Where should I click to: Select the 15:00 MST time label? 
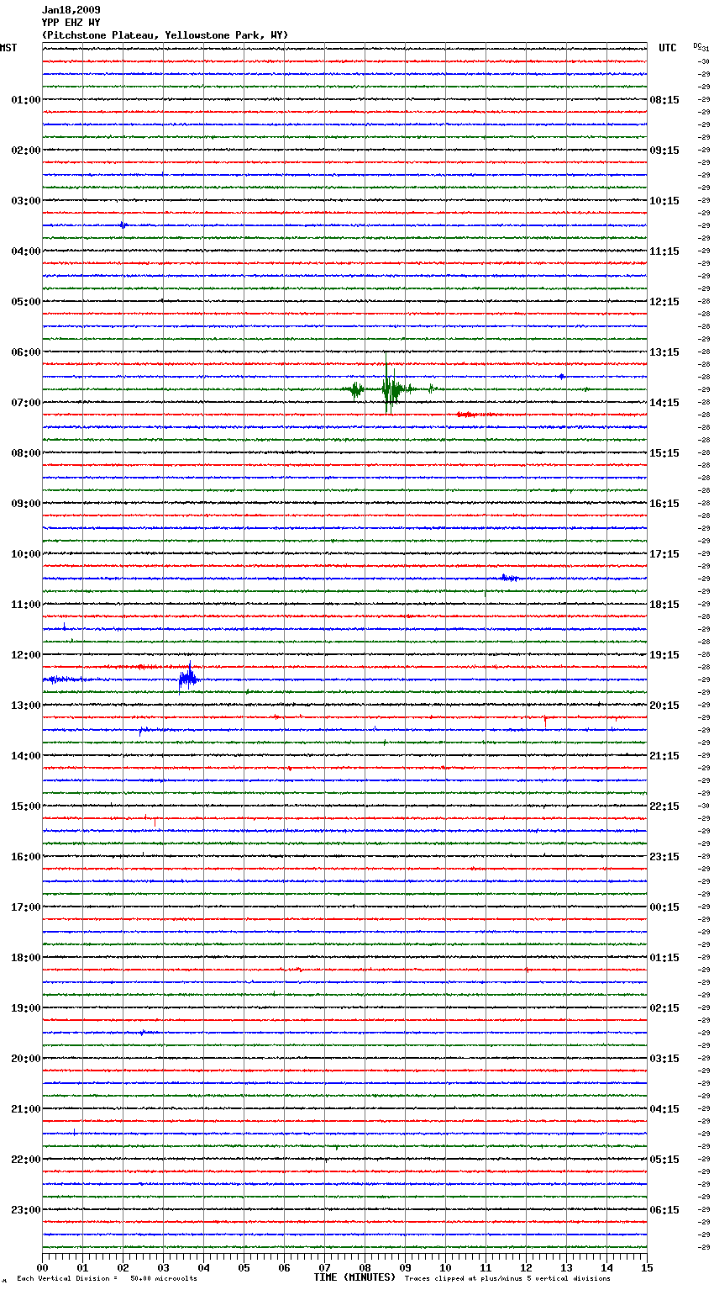[x=26, y=806]
